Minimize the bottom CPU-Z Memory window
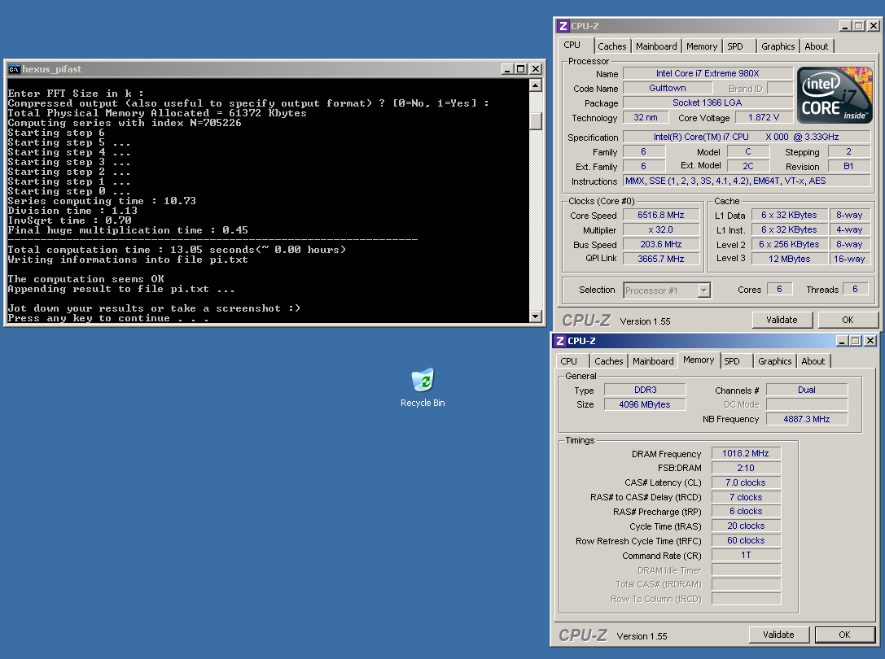The height and width of the screenshot is (659, 885). (842, 341)
